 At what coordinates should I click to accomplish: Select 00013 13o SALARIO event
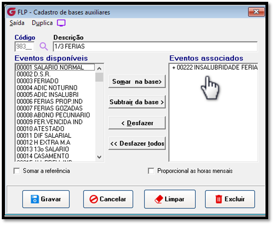coord(55,149)
